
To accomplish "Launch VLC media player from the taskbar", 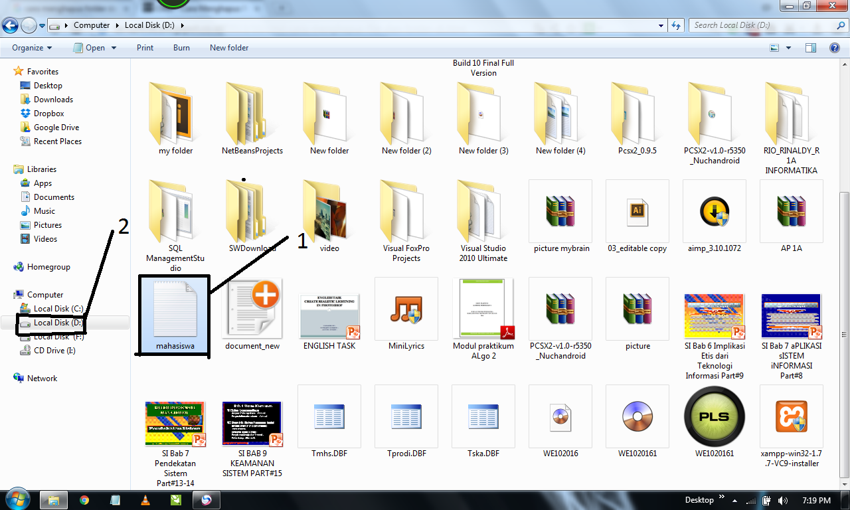I will point(145,499).
